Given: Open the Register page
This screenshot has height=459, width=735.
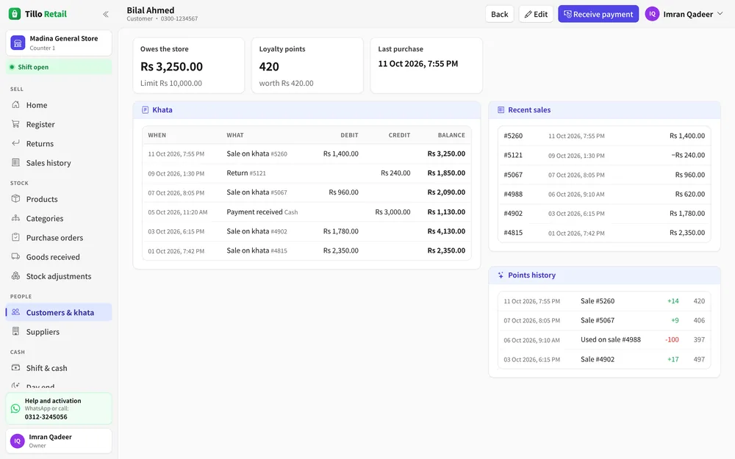Looking at the screenshot, I should point(59,124).
